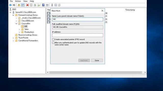Click the Class2020.com zone icon

coord(19,21)
